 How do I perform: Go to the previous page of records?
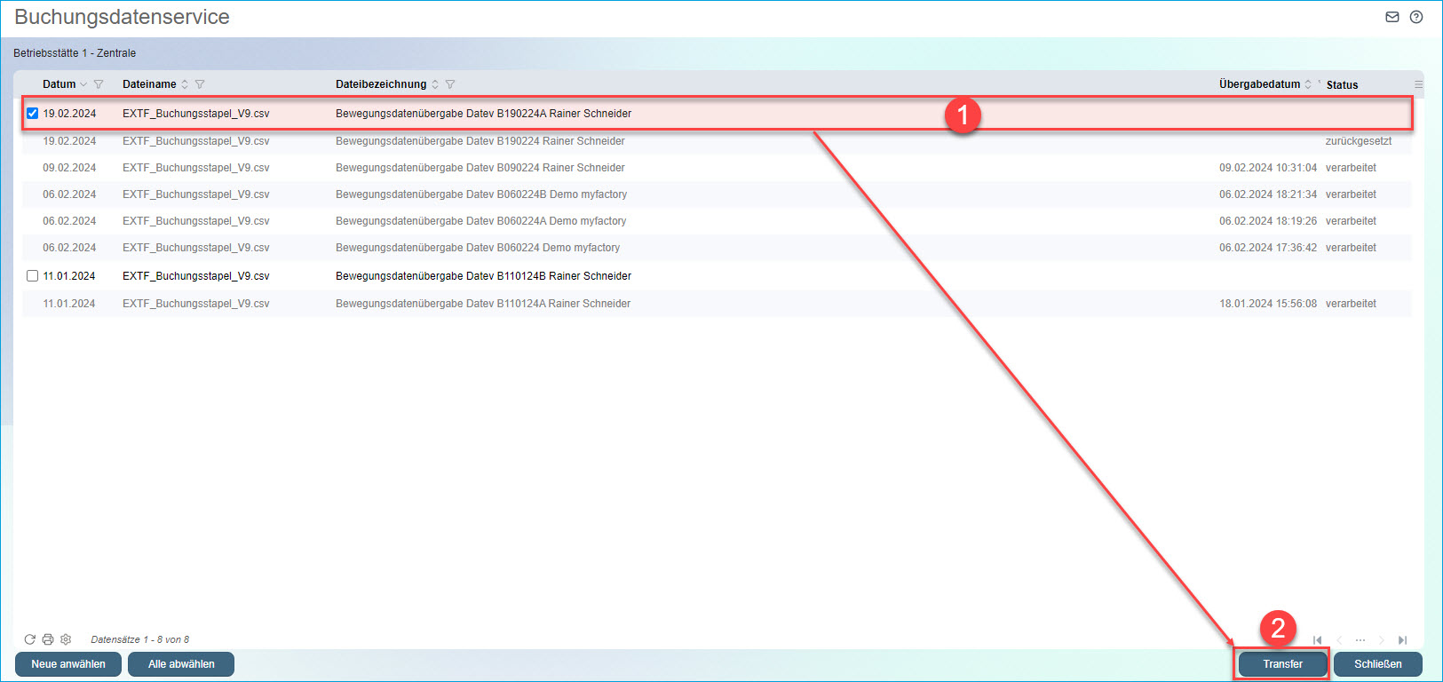click(1339, 640)
